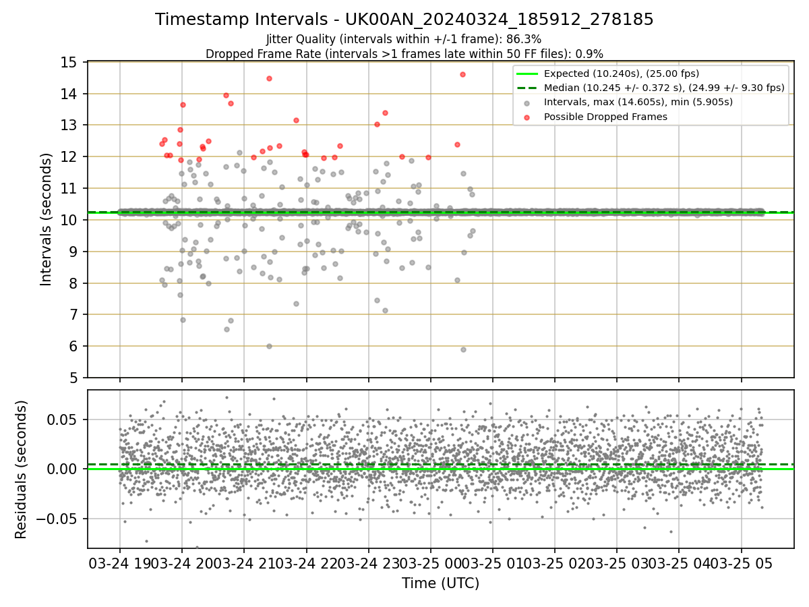This screenshot has width=809, height=607.
Task: Click the lowest gray interval point on the plot
Action: click(463, 349)
